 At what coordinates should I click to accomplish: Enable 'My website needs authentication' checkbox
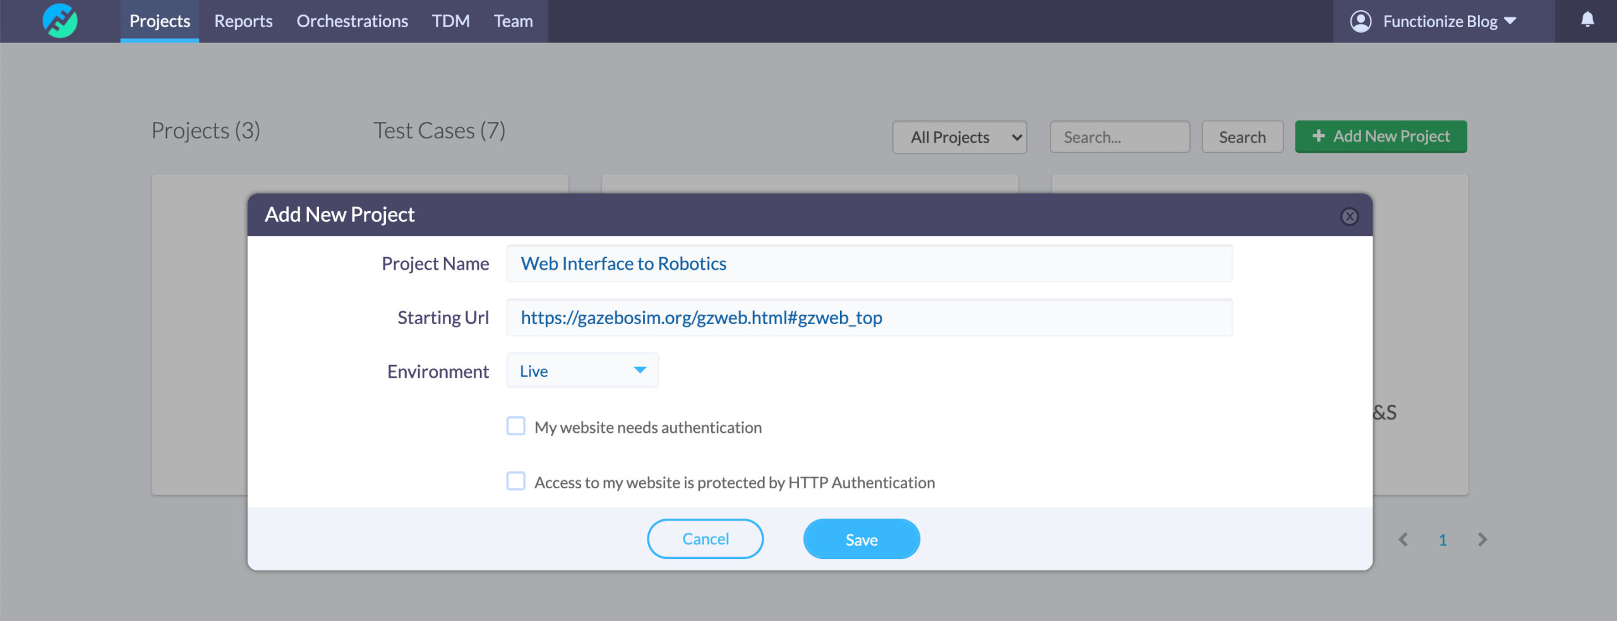tap(516, 426)
